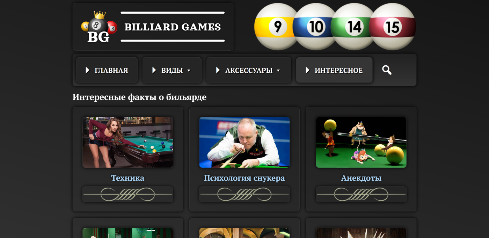The image size is (489, 238).
Task: Click the blue 10 ball image
Action: tap(316, 27)
